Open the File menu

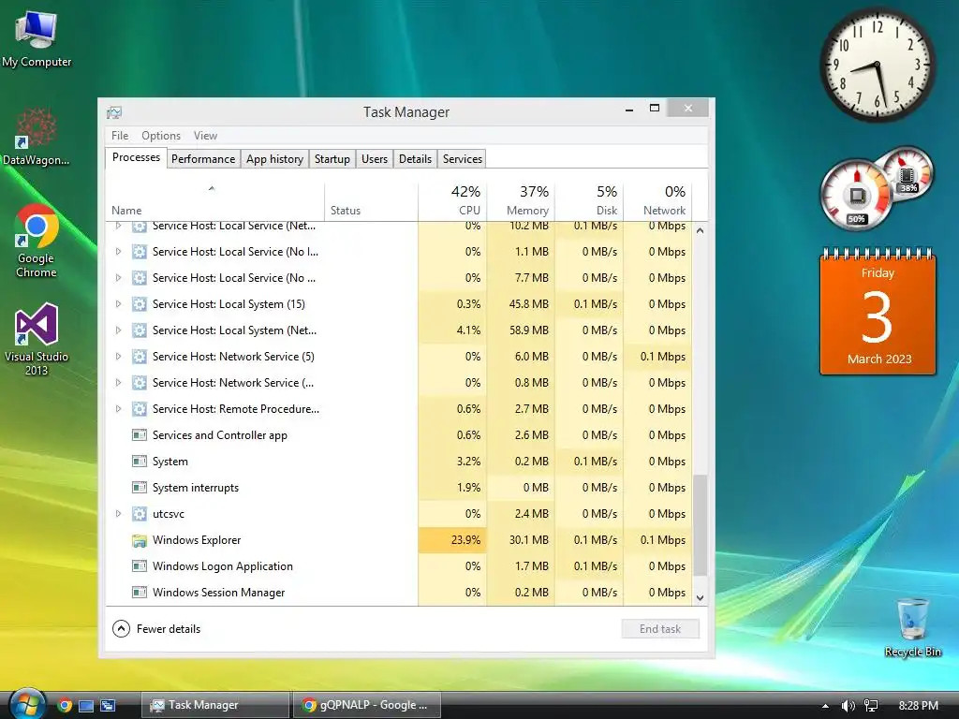coord(120,136)
